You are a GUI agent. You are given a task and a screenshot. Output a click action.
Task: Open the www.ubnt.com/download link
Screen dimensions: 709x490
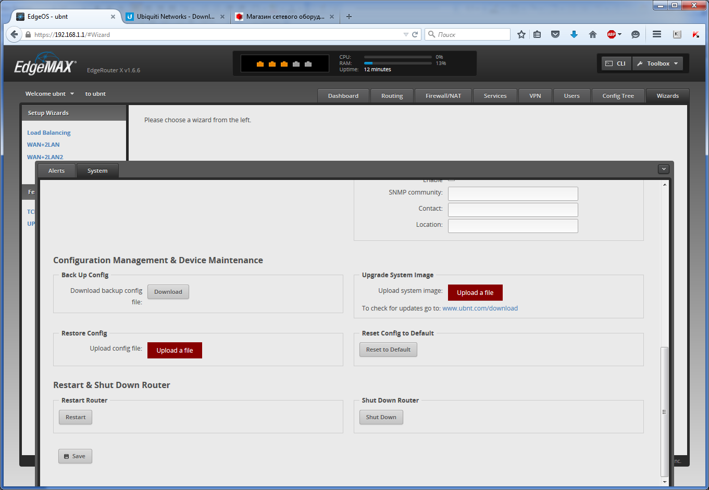point(480,308)
